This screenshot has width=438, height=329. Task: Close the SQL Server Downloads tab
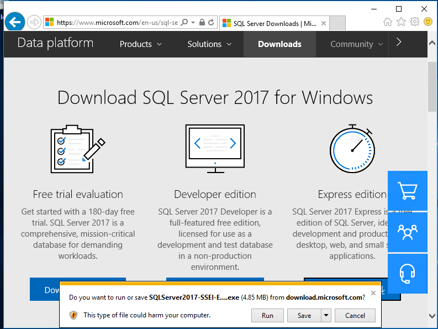(324, 23)
